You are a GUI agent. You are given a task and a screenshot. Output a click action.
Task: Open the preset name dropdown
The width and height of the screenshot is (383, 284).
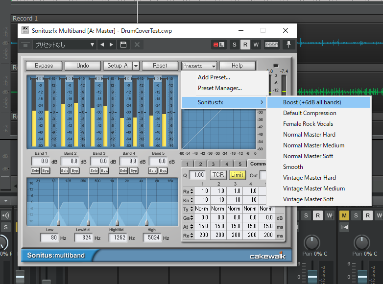point(65,45)
